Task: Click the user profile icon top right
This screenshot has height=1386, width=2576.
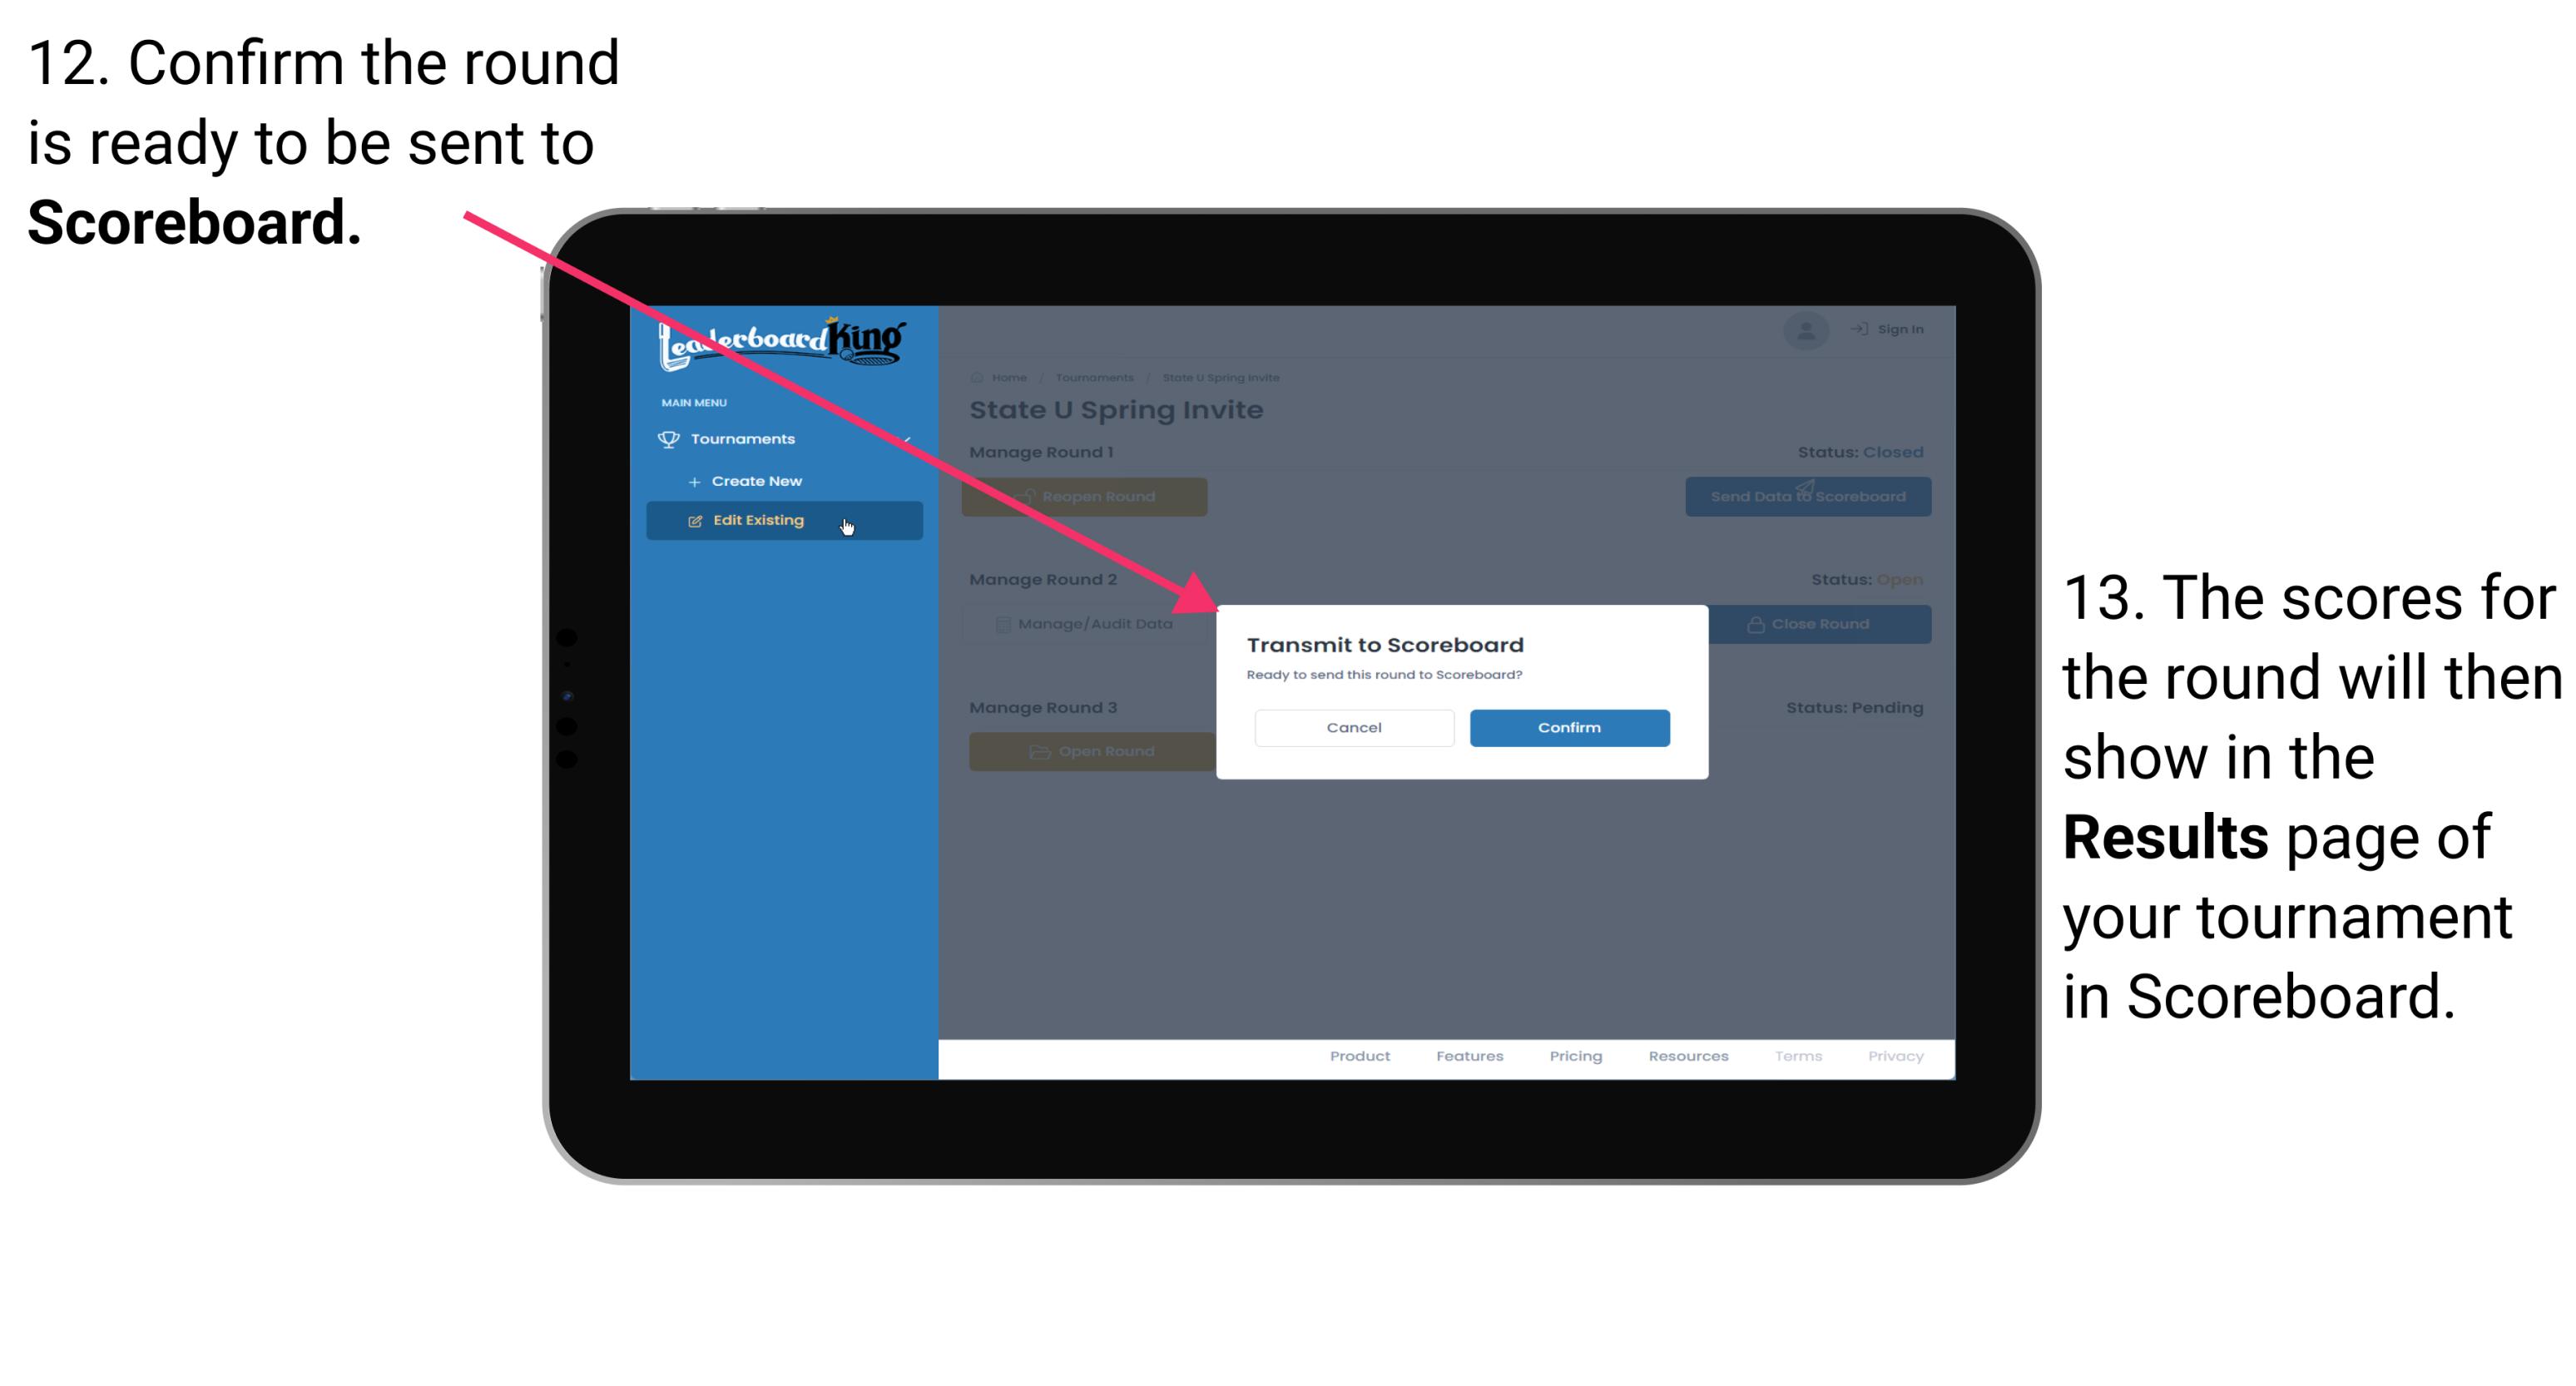Action: click(1806, 331)
